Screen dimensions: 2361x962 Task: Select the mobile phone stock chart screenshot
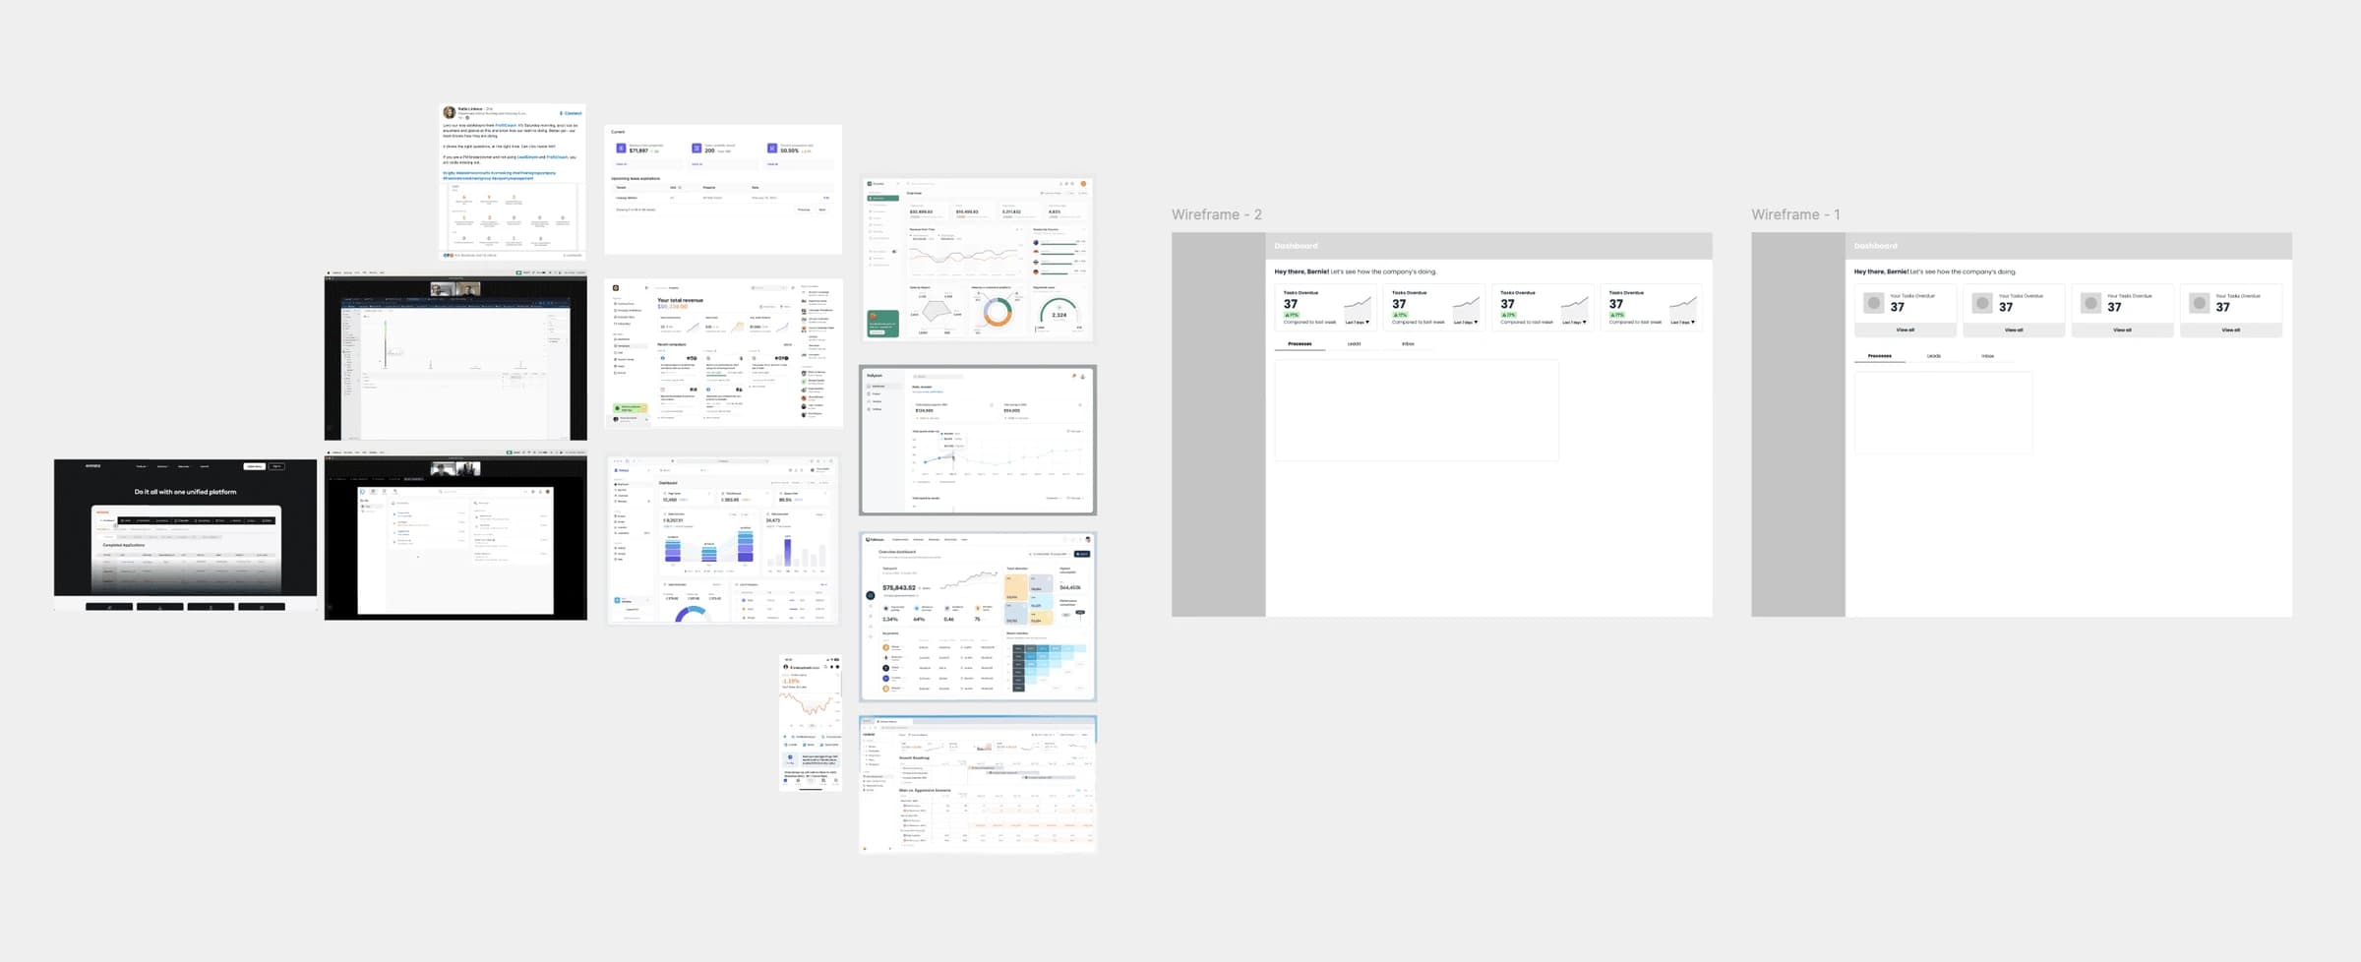(x=811, y=723)
